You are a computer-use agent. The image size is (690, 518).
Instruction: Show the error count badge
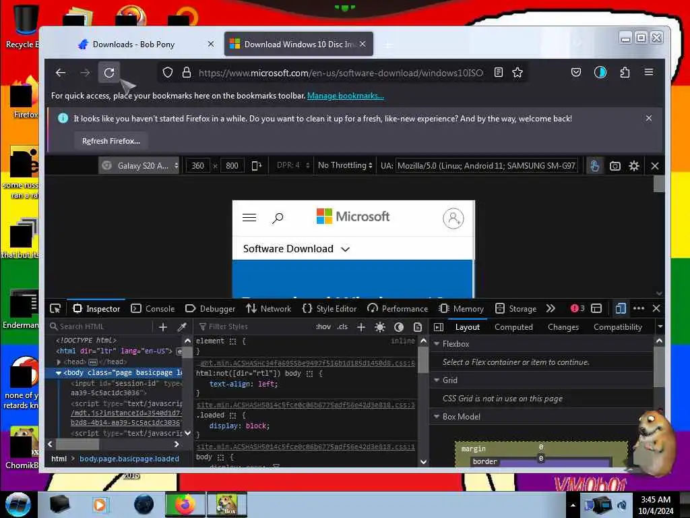click(577, 309)
